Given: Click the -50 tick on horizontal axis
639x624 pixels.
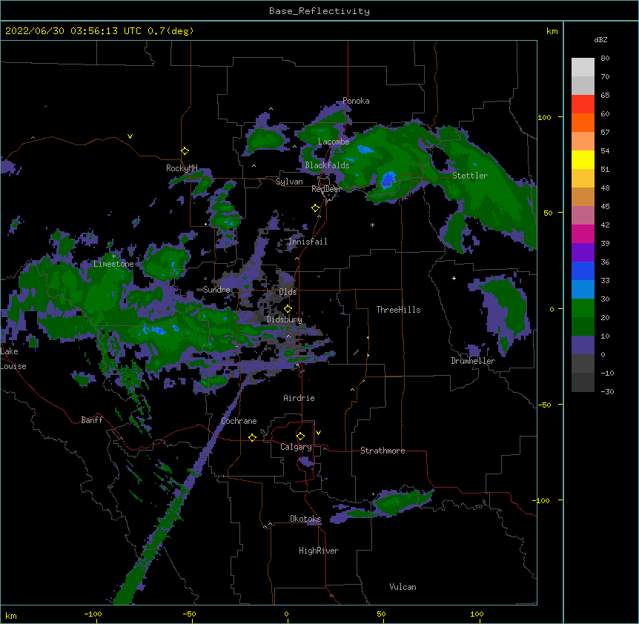Looking at the screenshot, I should (x=189, y=614).
